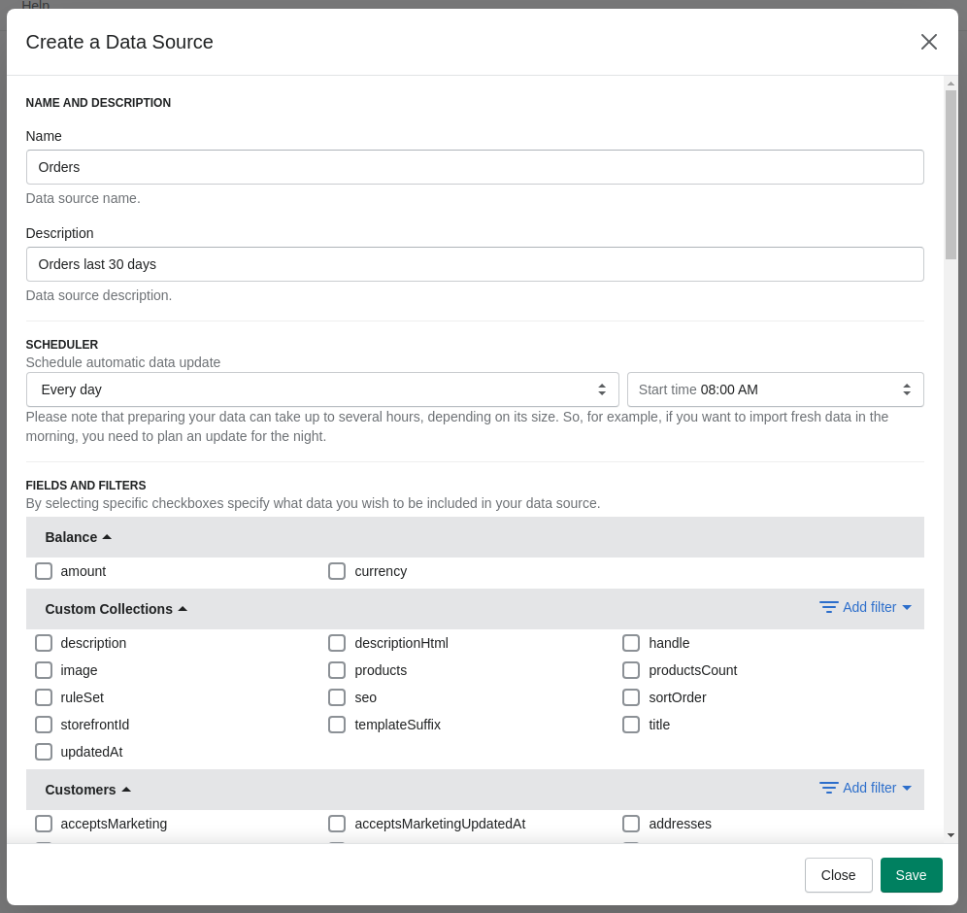Collapse the Customers section

125,789
